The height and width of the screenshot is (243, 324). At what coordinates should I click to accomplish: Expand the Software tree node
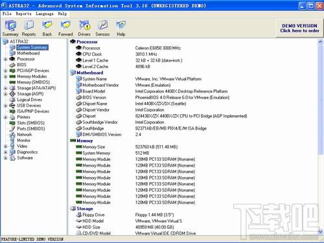coord(5,158)
